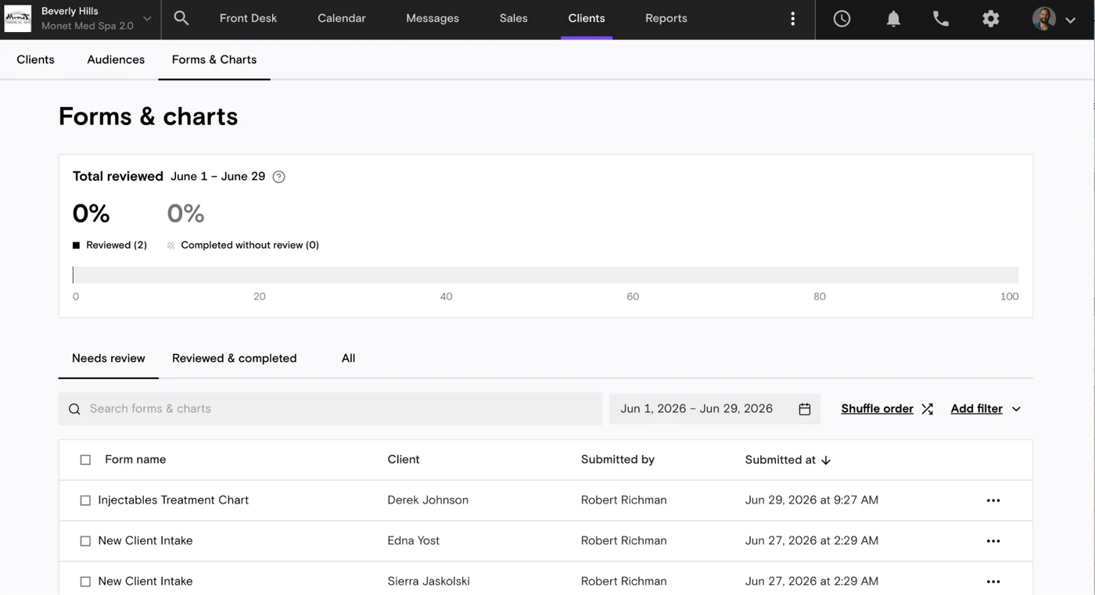
Task: Click the shuffle arrows icon
Action: point(928,409)
